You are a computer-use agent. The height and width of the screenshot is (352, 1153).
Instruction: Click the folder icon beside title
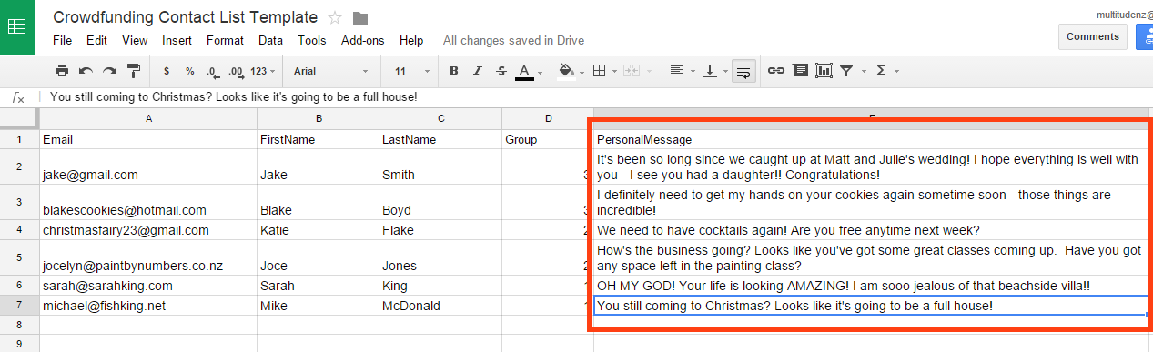(360, 17)
